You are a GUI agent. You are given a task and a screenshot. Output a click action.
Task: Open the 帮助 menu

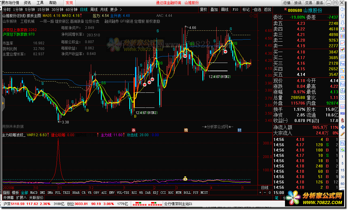[x=53, y=3]
